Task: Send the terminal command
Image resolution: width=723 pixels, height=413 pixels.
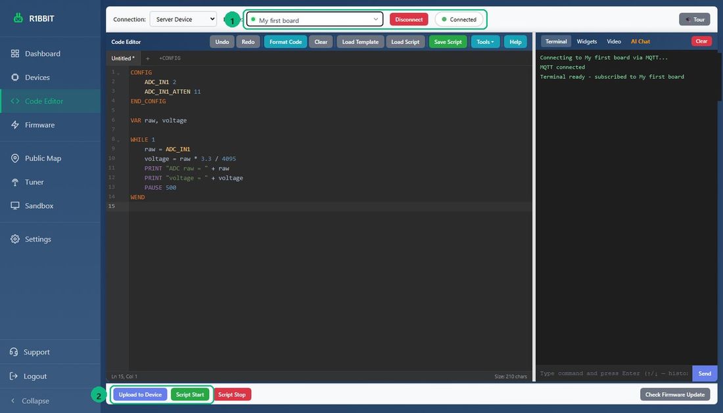Action: tap(705, 374)
